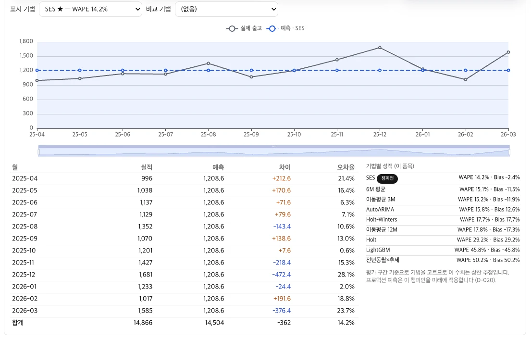
Task: Click the 14,504 total forecast value
Action: 214,323
